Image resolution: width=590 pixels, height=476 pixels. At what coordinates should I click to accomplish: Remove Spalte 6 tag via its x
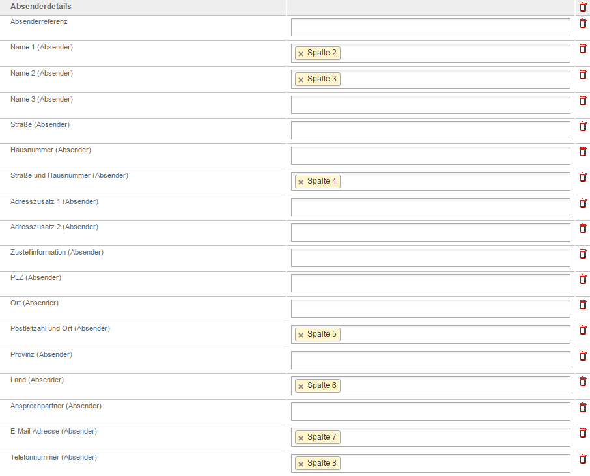tap(301, 386)
